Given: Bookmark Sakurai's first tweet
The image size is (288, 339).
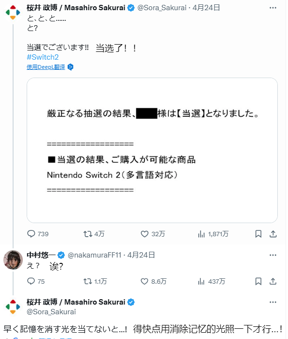Looking at the screenshot, I should (258, 234).
